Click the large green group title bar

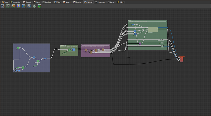pos(147,21)
